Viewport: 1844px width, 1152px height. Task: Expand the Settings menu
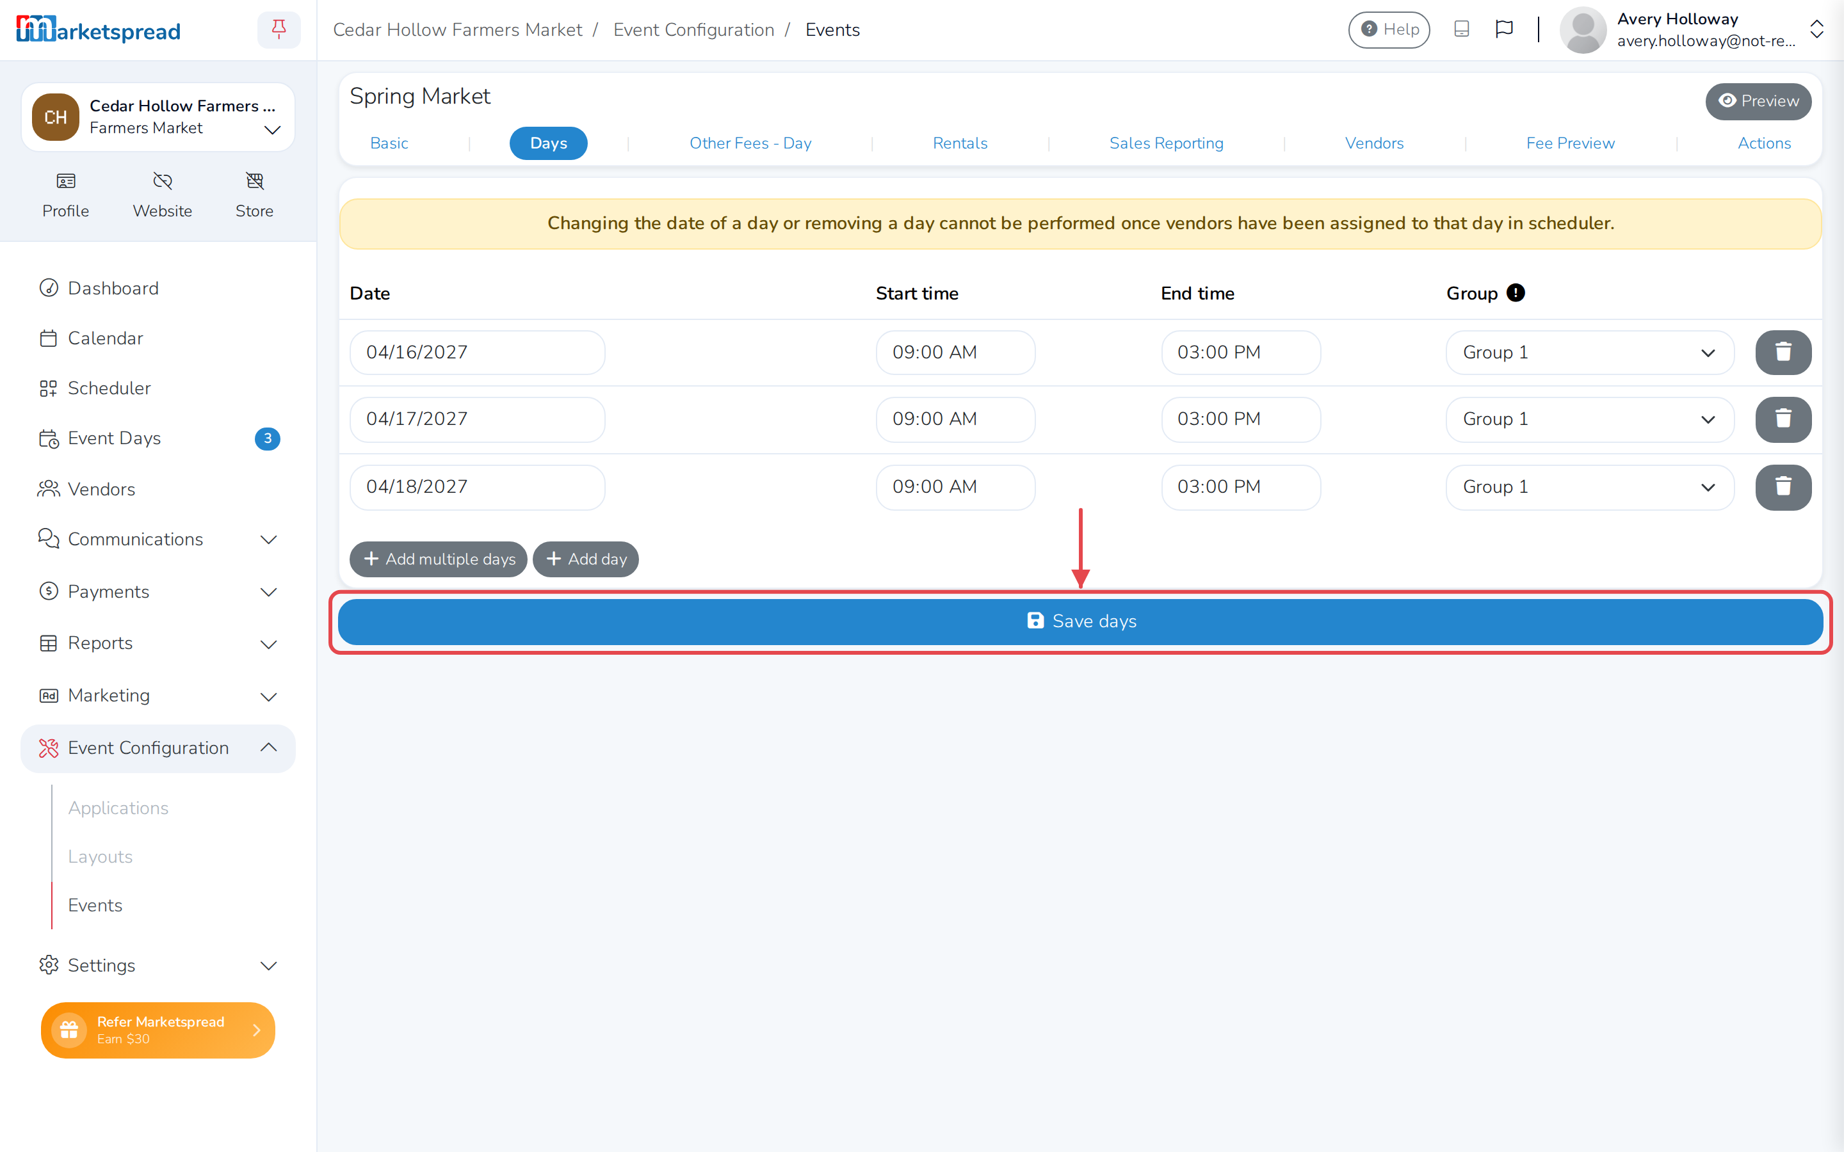coord(158,965)
